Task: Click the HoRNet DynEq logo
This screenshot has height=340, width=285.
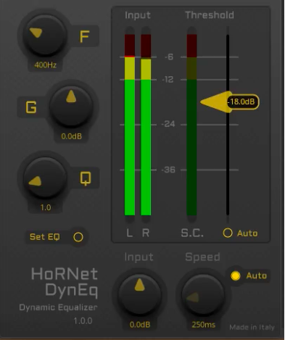Action: pyautogui.click(x=65, y=282)
